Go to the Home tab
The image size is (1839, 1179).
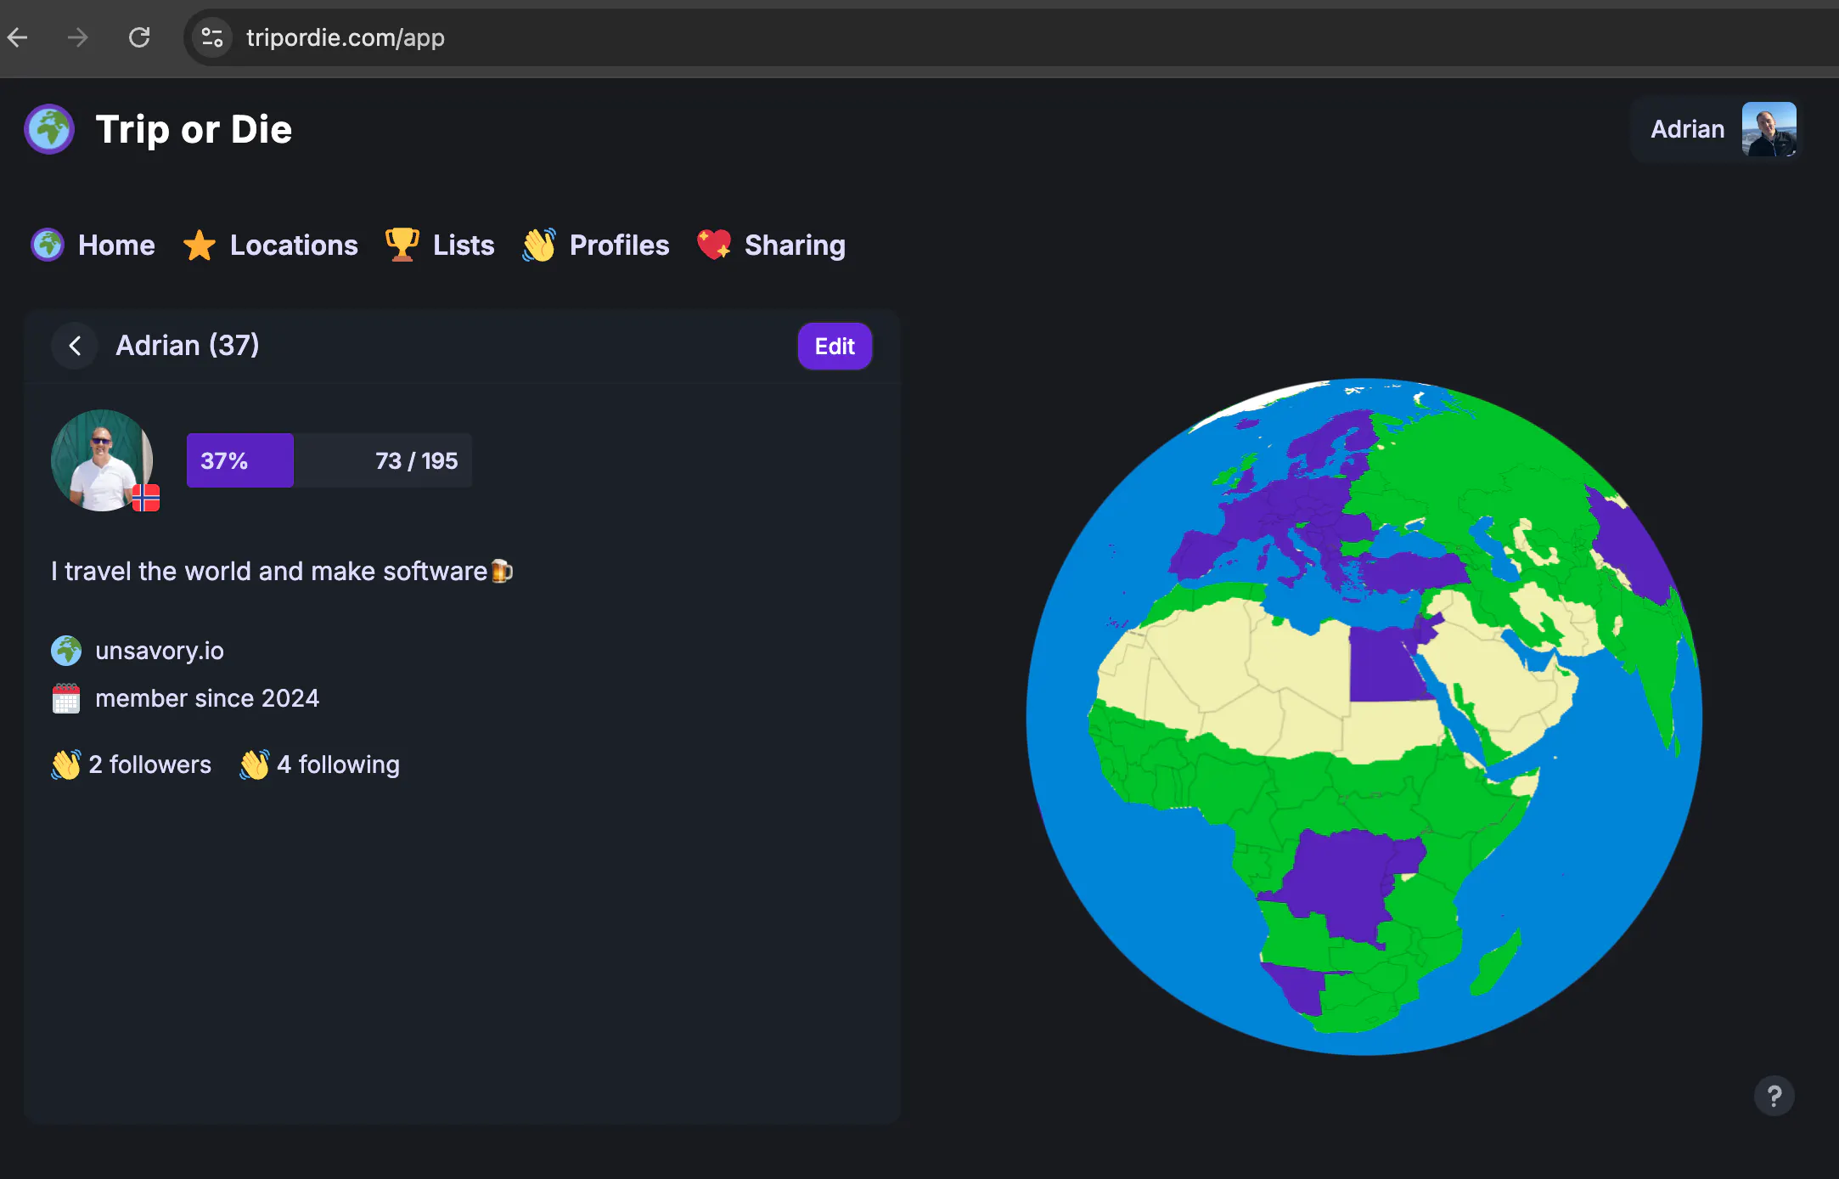(93, 245)
